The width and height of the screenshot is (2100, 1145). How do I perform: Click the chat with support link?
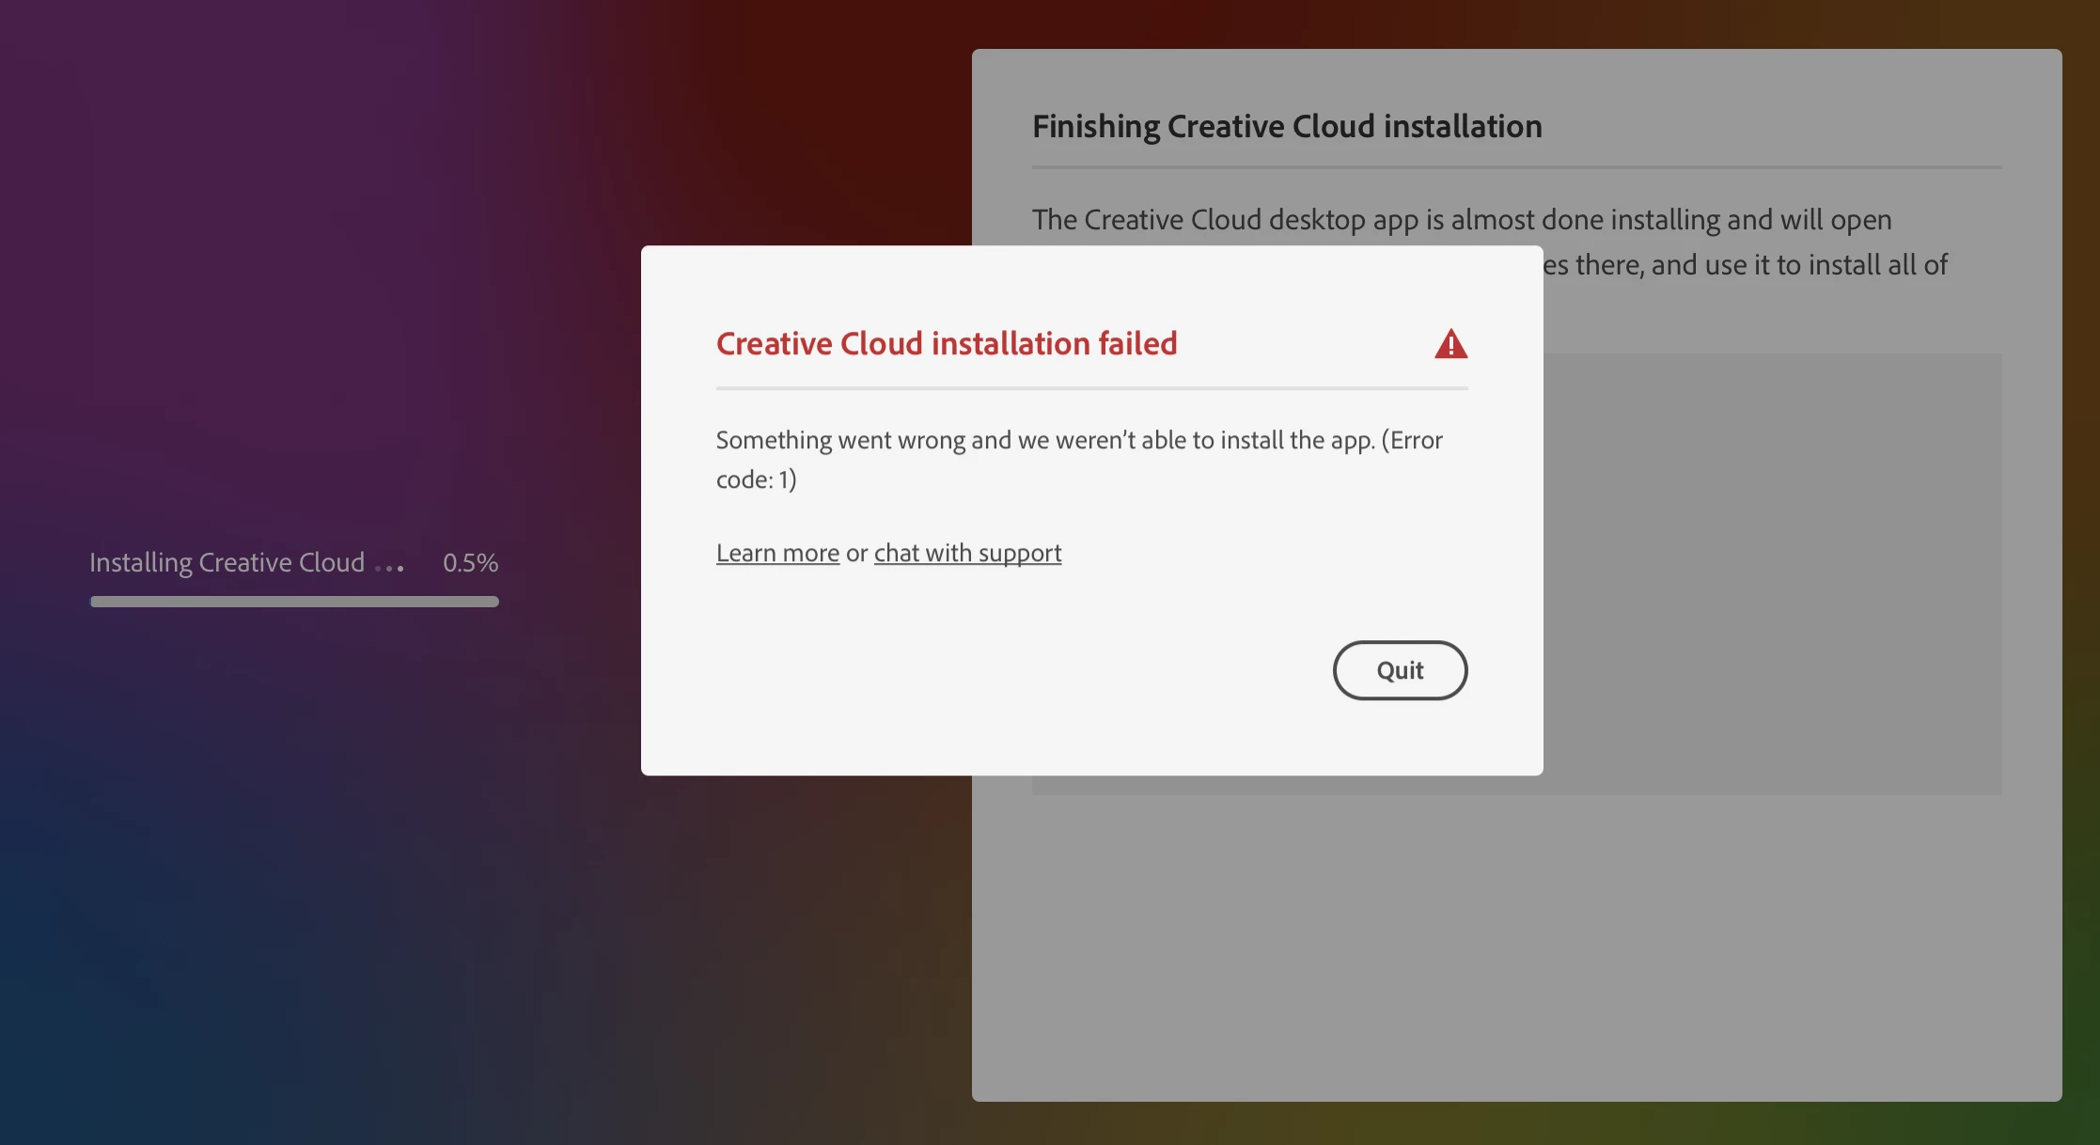tap(967, 553)
